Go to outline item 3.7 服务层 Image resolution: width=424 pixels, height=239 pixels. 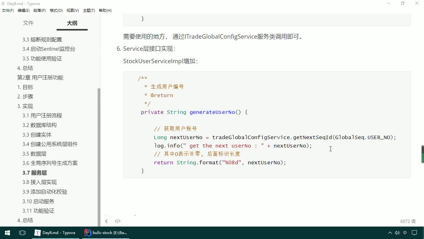(35, 173)
